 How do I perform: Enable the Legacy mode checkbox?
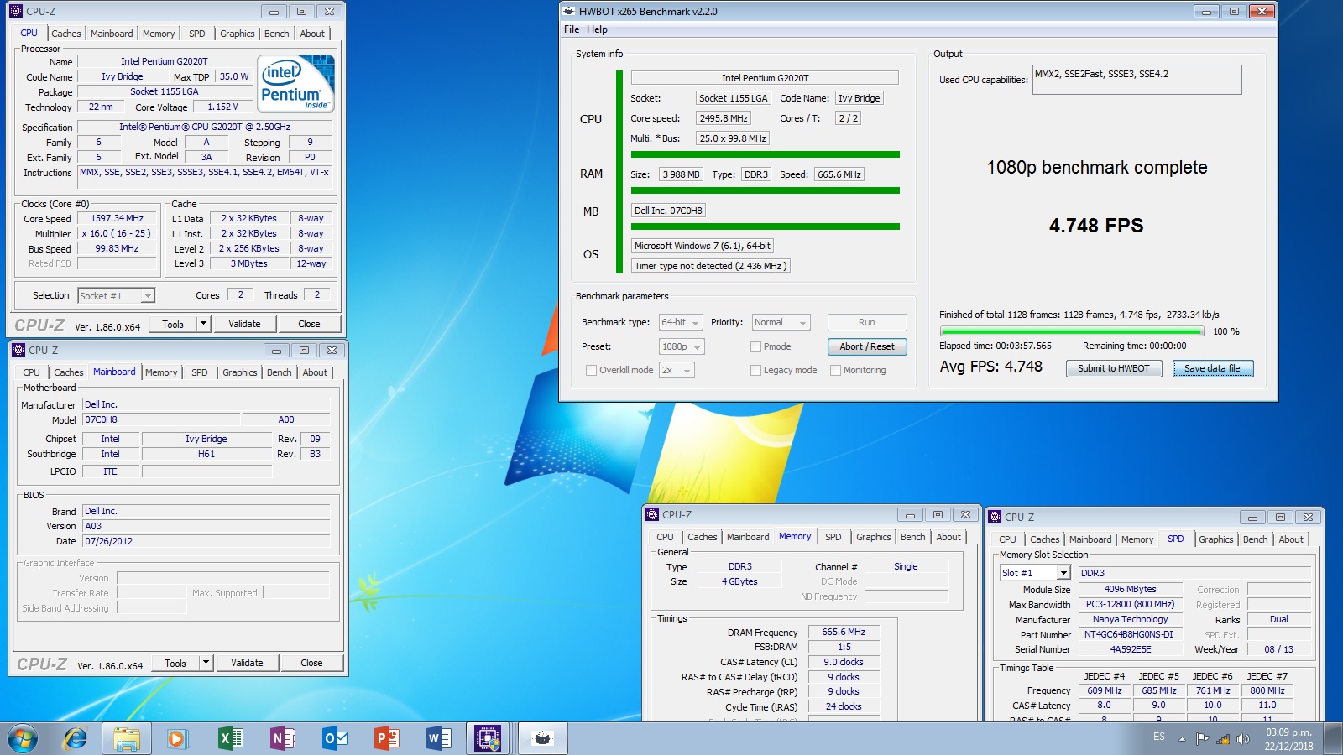click(x=755, y=370)
